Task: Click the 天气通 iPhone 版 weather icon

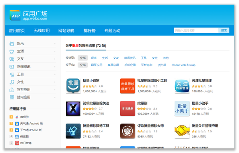Action: tap(17, 130)
